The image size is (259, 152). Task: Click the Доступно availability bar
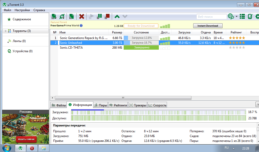click(158, 118)
